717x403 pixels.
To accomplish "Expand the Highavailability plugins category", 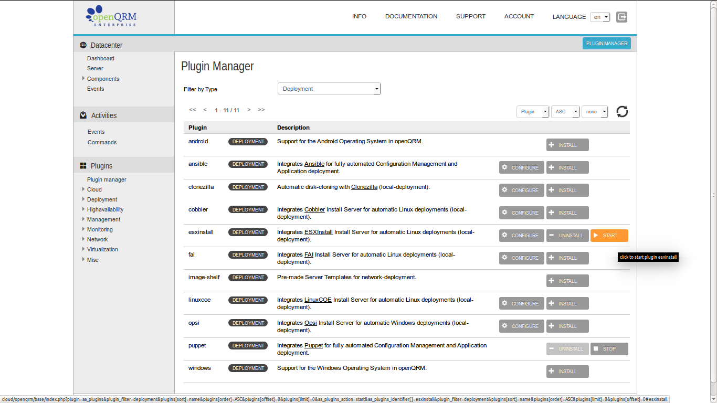I will 83,209.
